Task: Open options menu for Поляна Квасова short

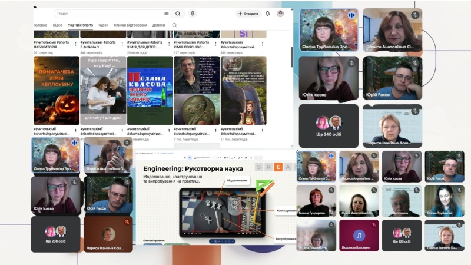Action: coord(170,129)
